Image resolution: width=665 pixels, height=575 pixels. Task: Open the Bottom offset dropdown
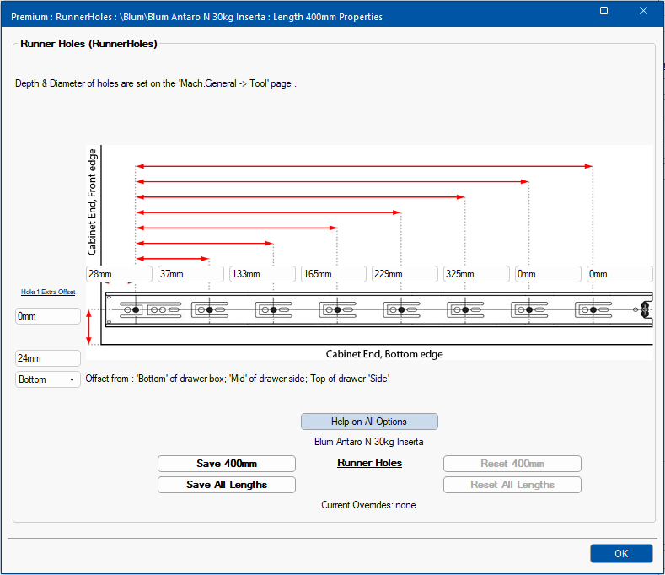click(x=48, y=379)
